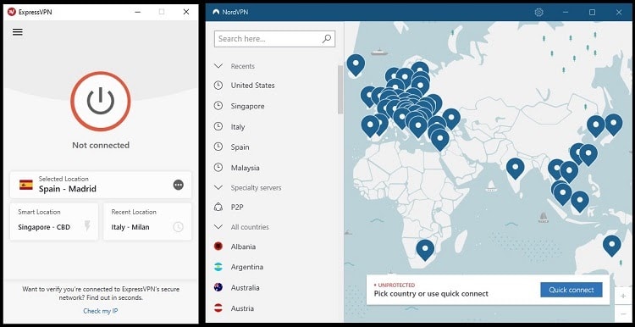Click the clock icon beside United States

point(218,85)
